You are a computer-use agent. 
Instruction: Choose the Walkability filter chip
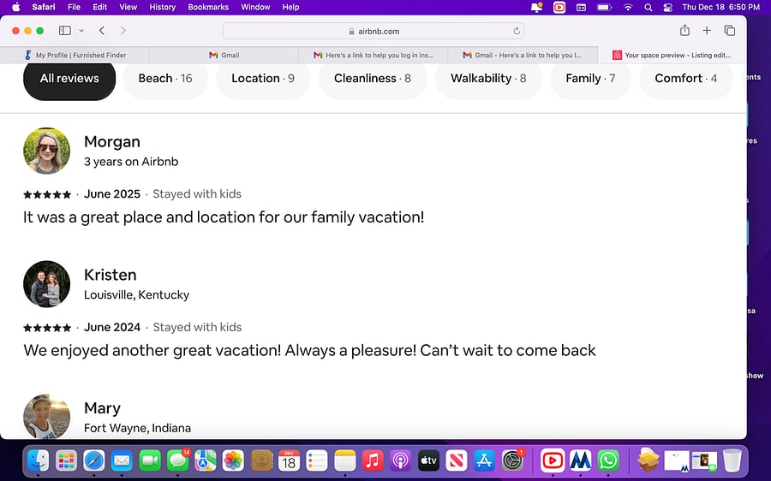coord(488,79)
